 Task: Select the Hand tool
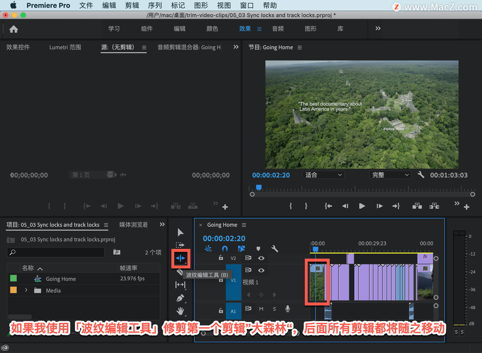click(x=180, y=311)
